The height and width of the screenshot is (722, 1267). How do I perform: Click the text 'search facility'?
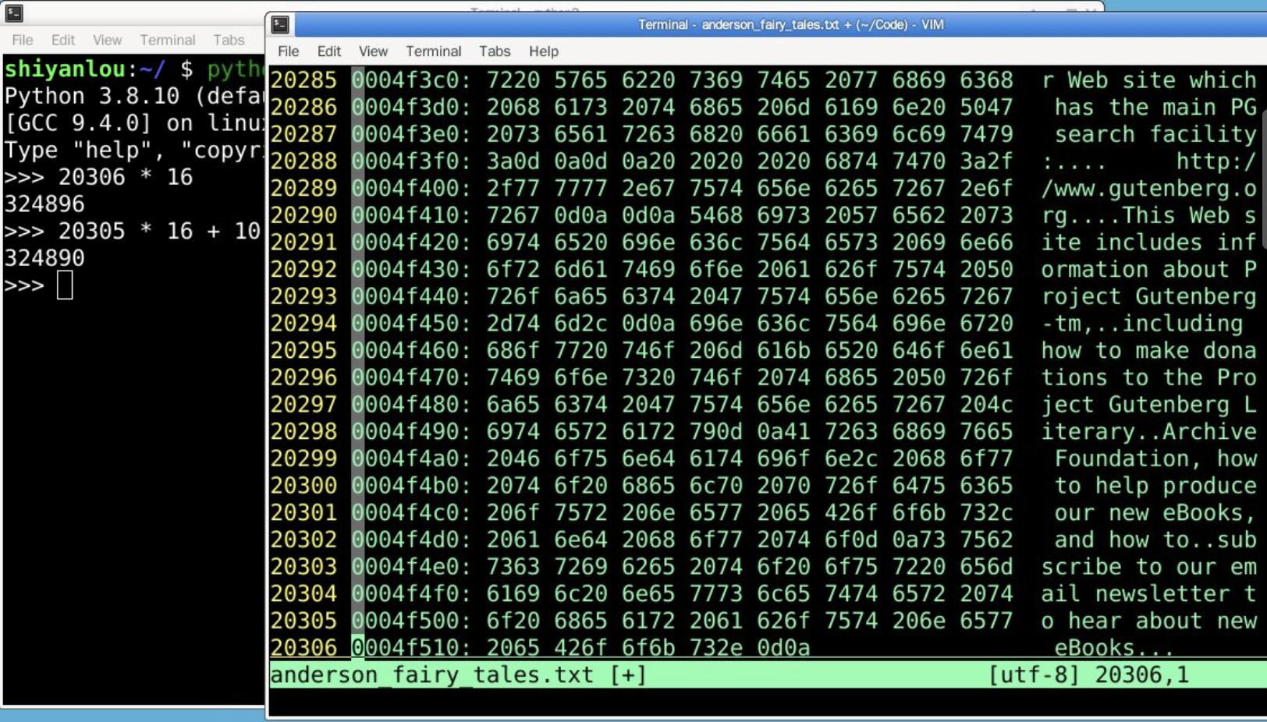1155,134
